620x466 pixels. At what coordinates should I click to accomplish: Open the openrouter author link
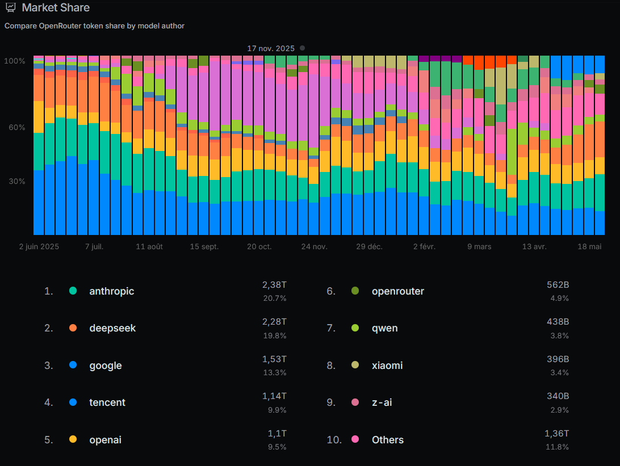398,291
